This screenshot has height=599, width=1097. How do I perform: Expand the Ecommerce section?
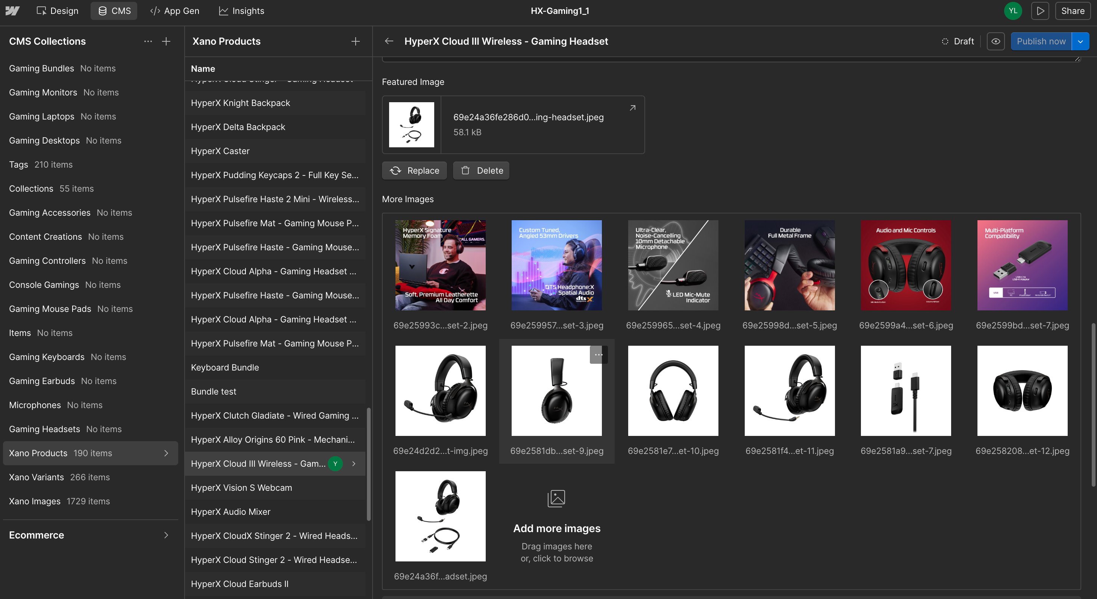(x=166, y=535)
